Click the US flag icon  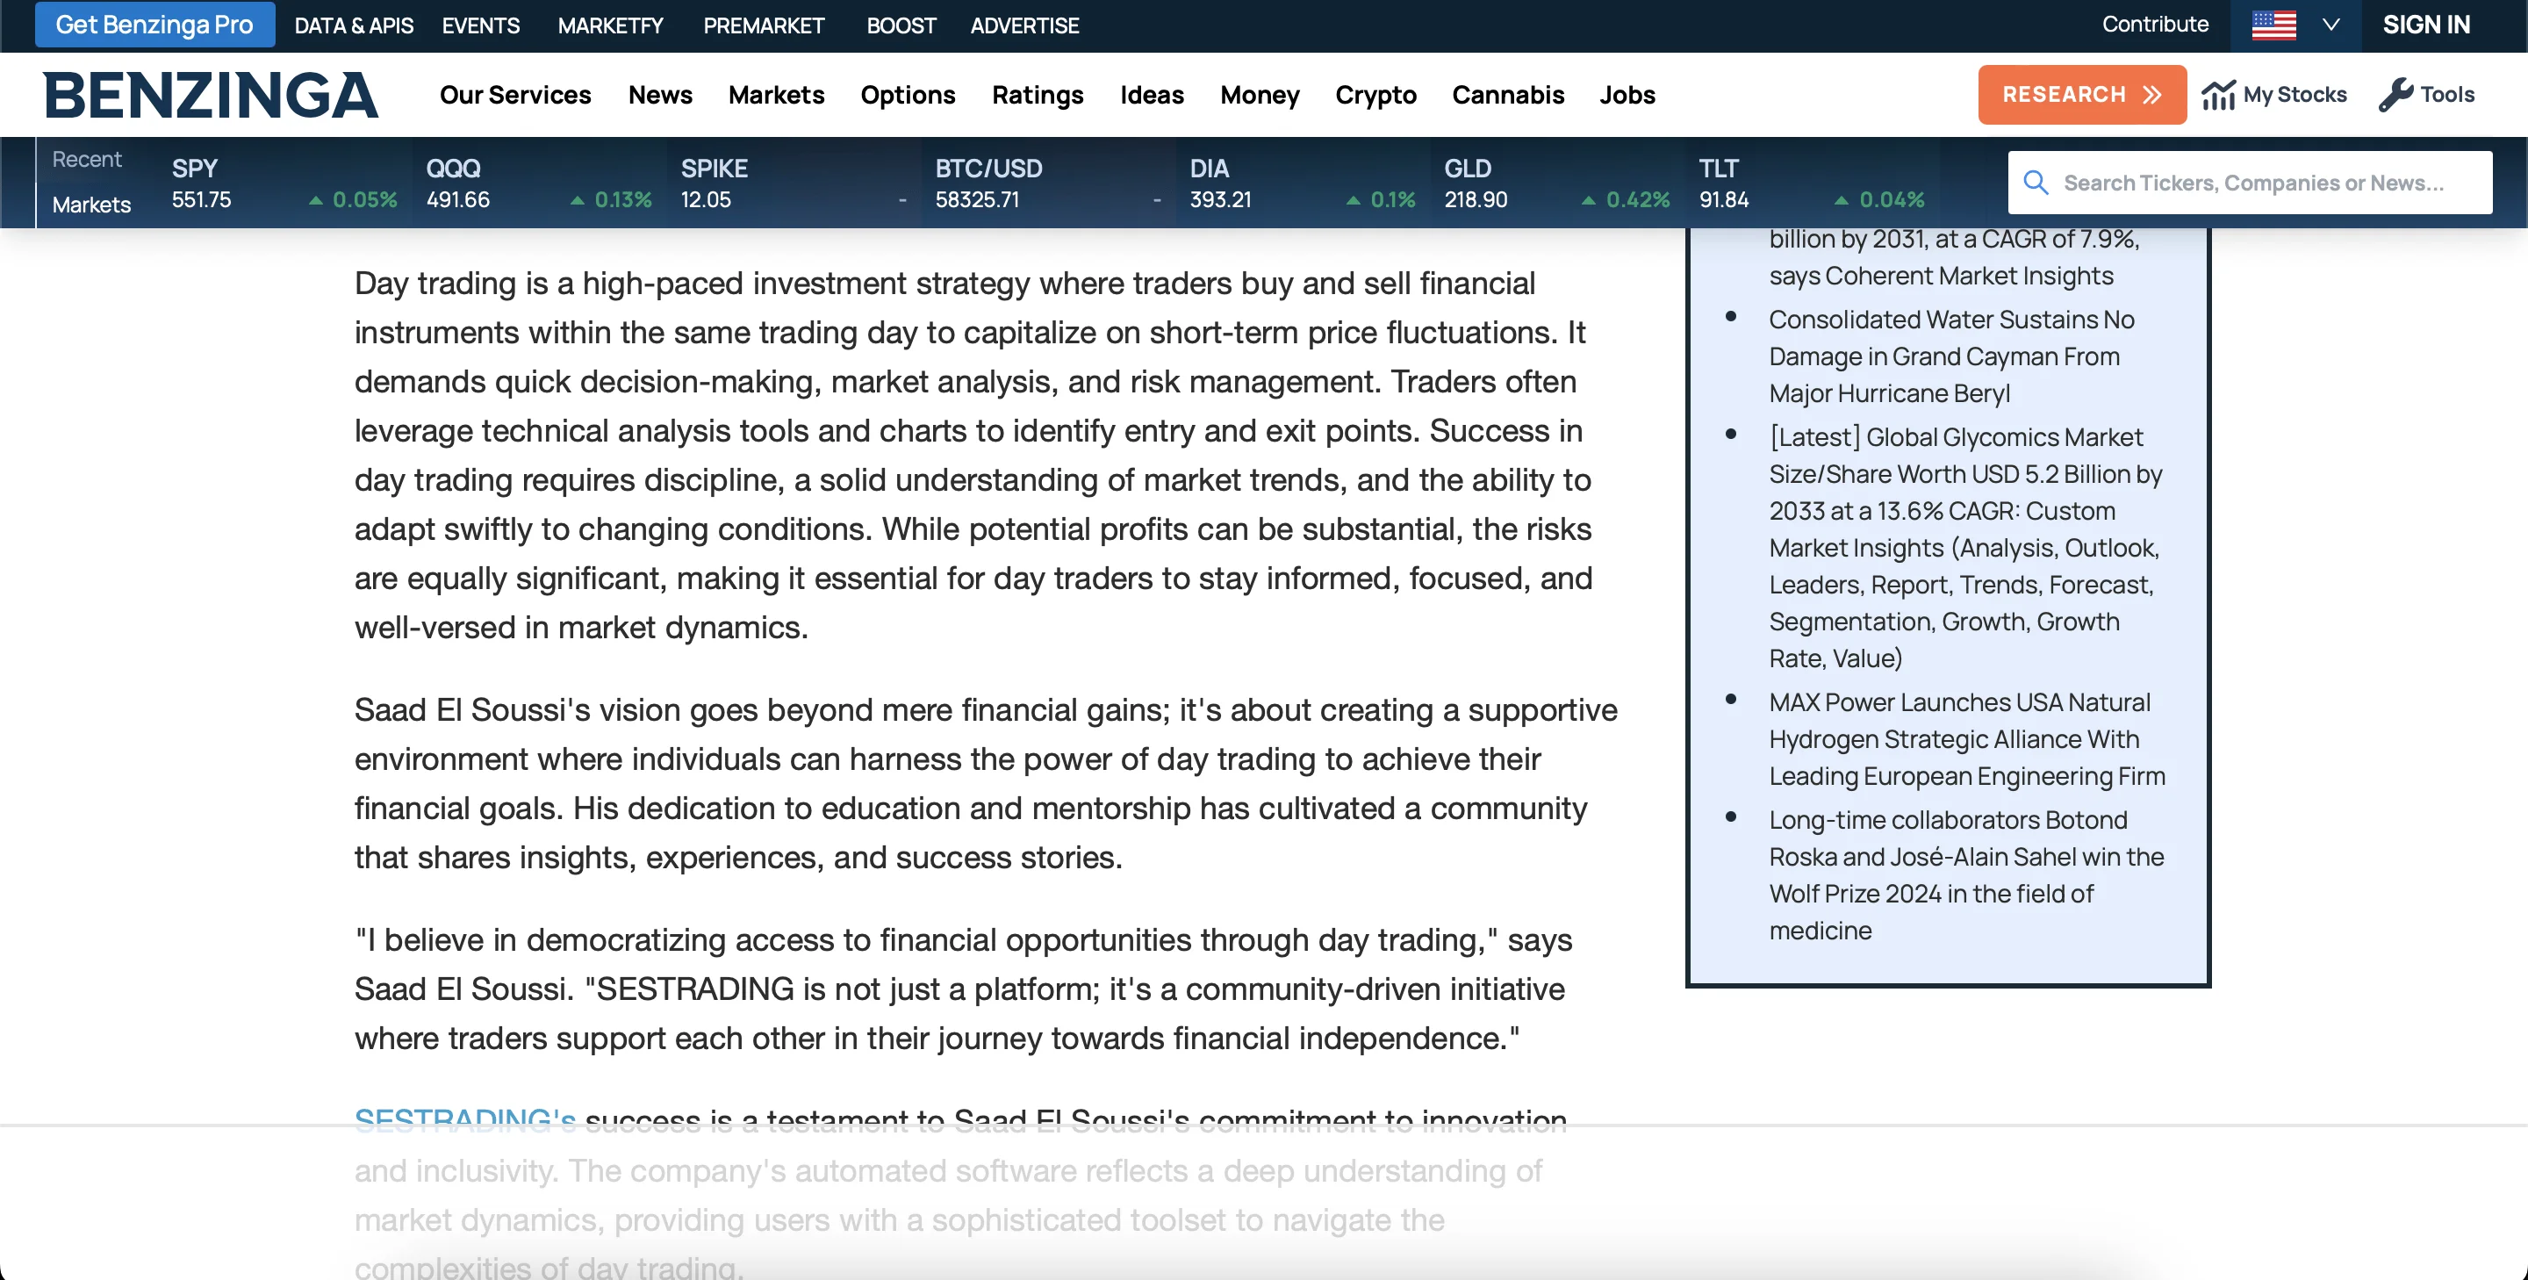pyautogui.click(x=2273, y=25)
